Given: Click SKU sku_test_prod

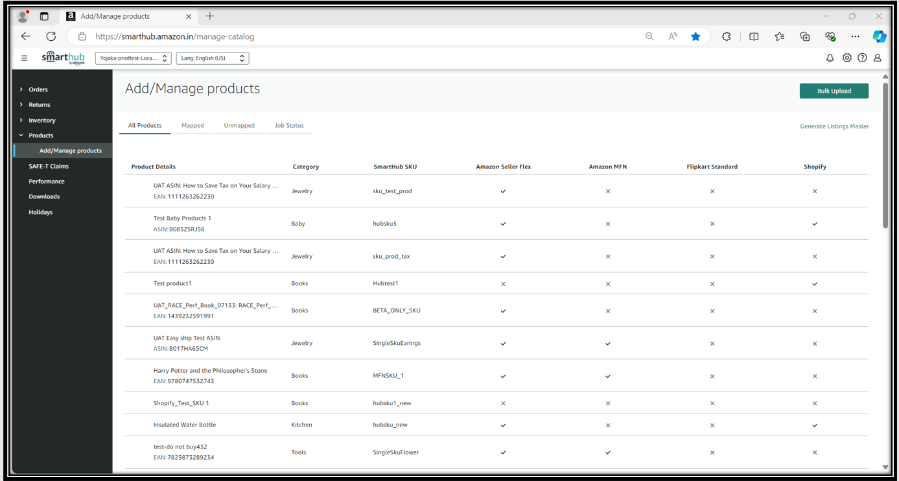Looking at the screenshot, I should 392,191.
